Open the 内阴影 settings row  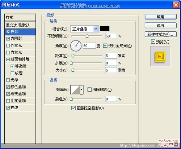[x=20, y=39]
